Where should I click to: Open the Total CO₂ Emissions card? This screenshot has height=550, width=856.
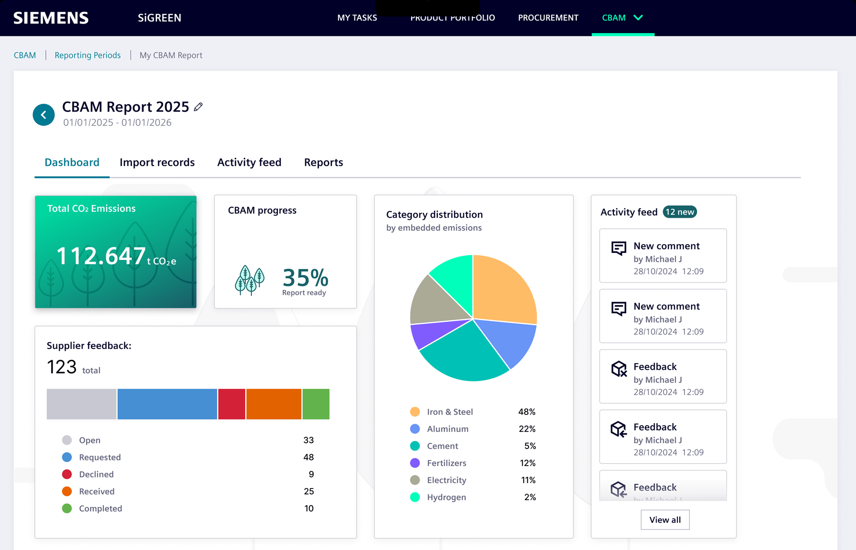click(x=116, y=252)
